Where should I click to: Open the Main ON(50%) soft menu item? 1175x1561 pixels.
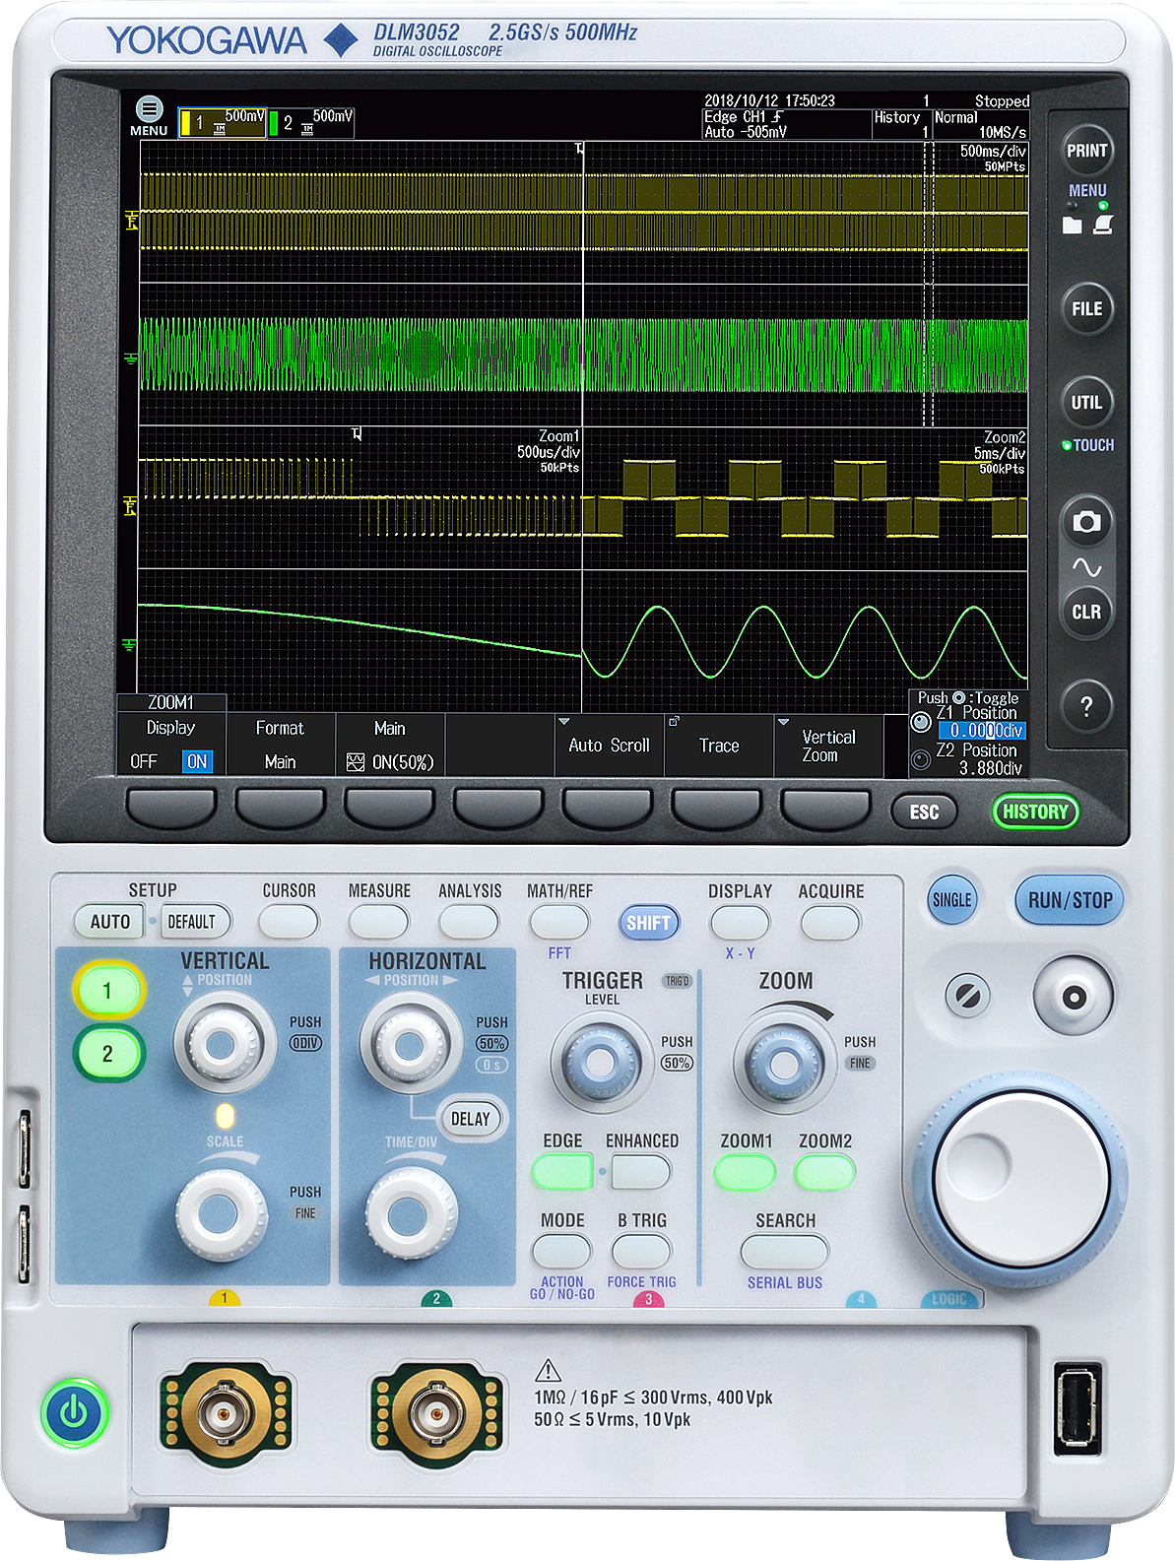click(x=390, y=745)
